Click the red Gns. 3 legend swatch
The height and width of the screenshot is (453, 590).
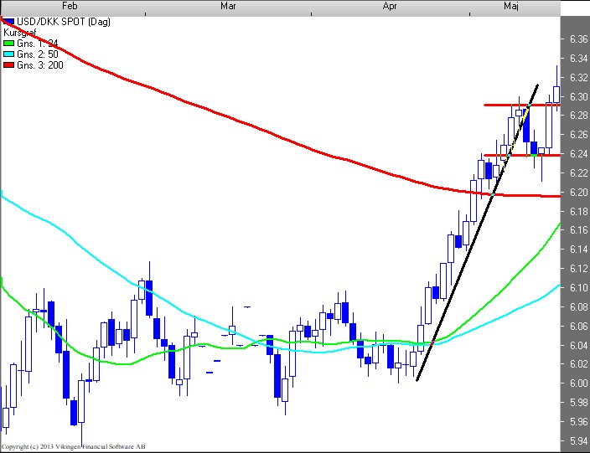pyautogui.click(x=8, y=64)
